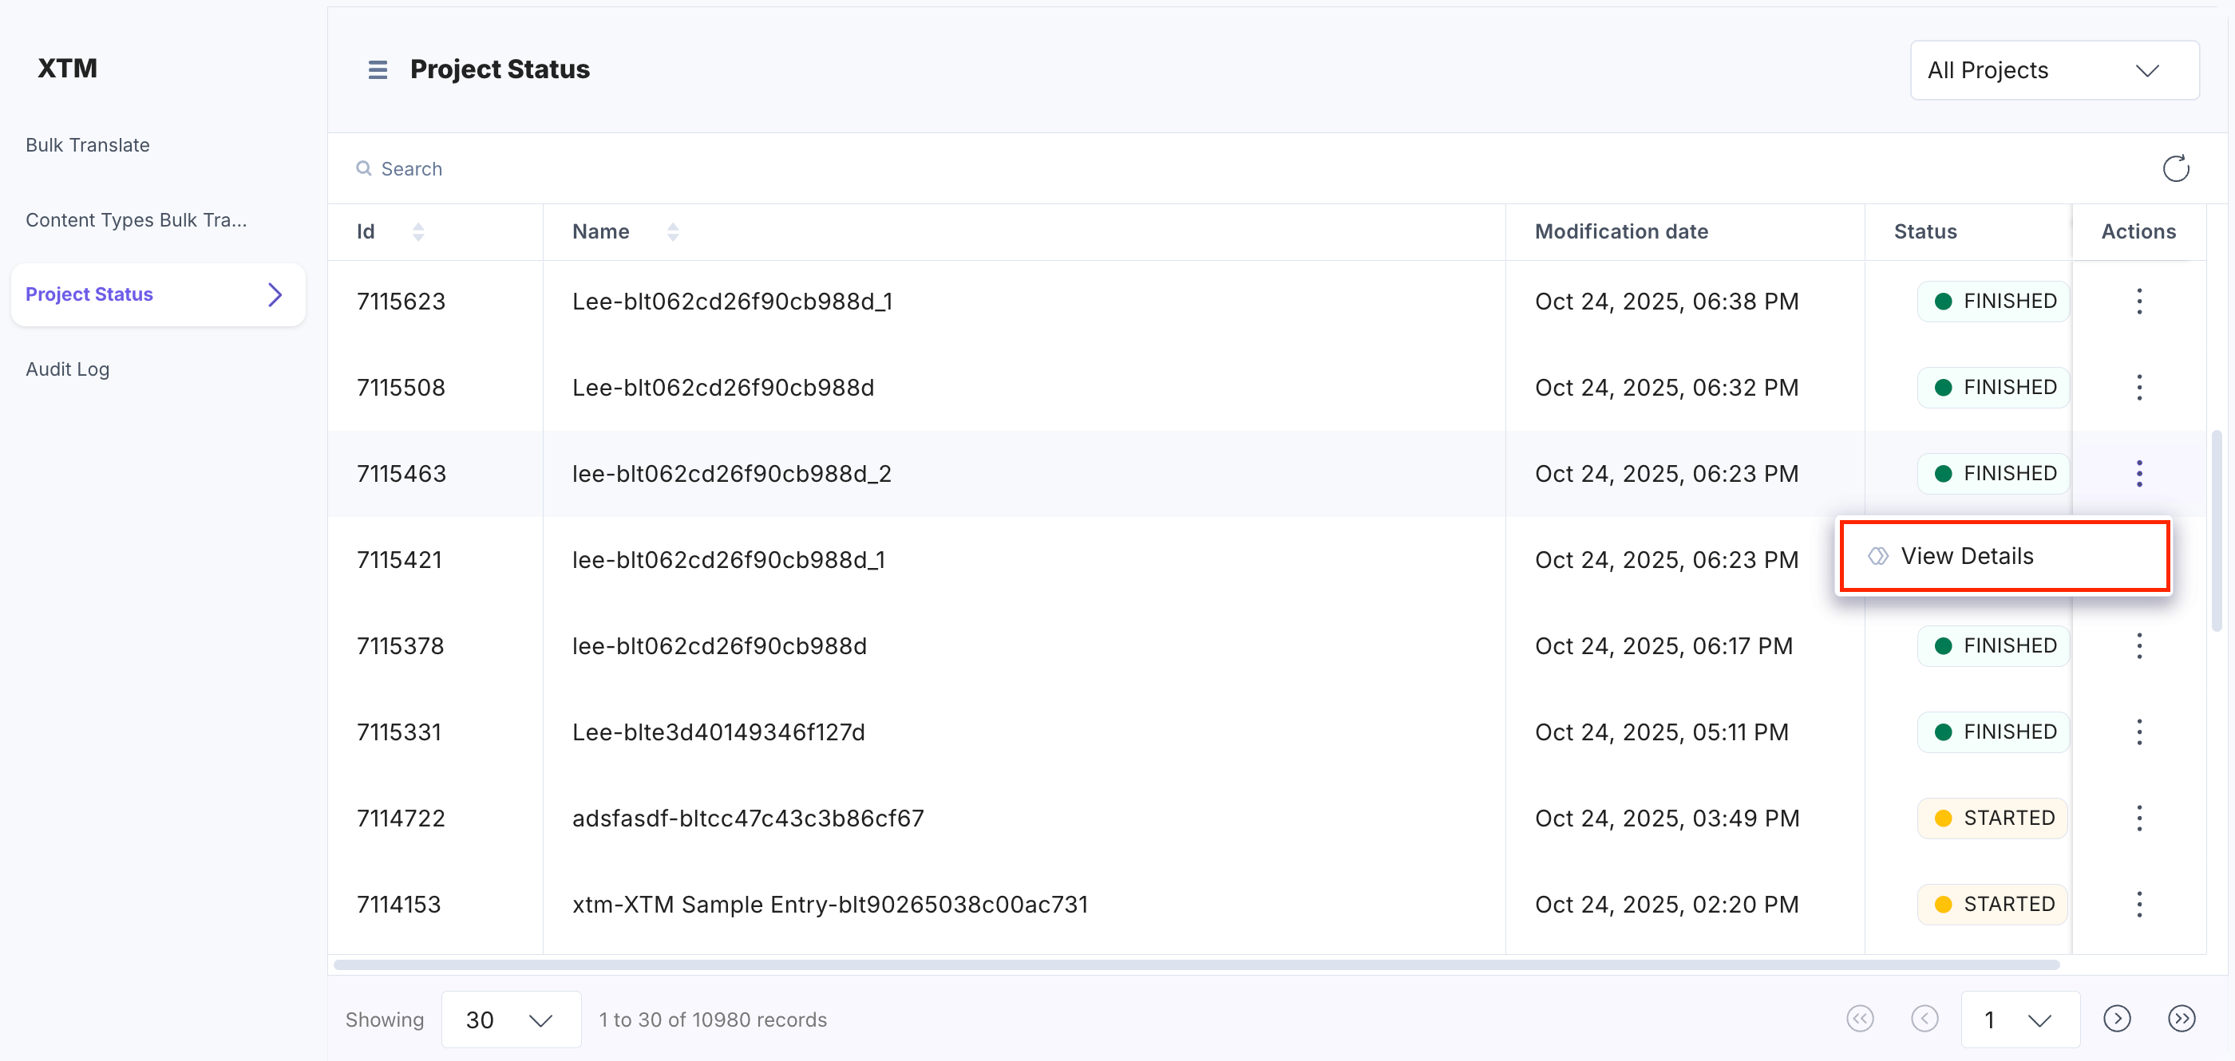Open Content Types Bulk Translate section

pos(136,219)
